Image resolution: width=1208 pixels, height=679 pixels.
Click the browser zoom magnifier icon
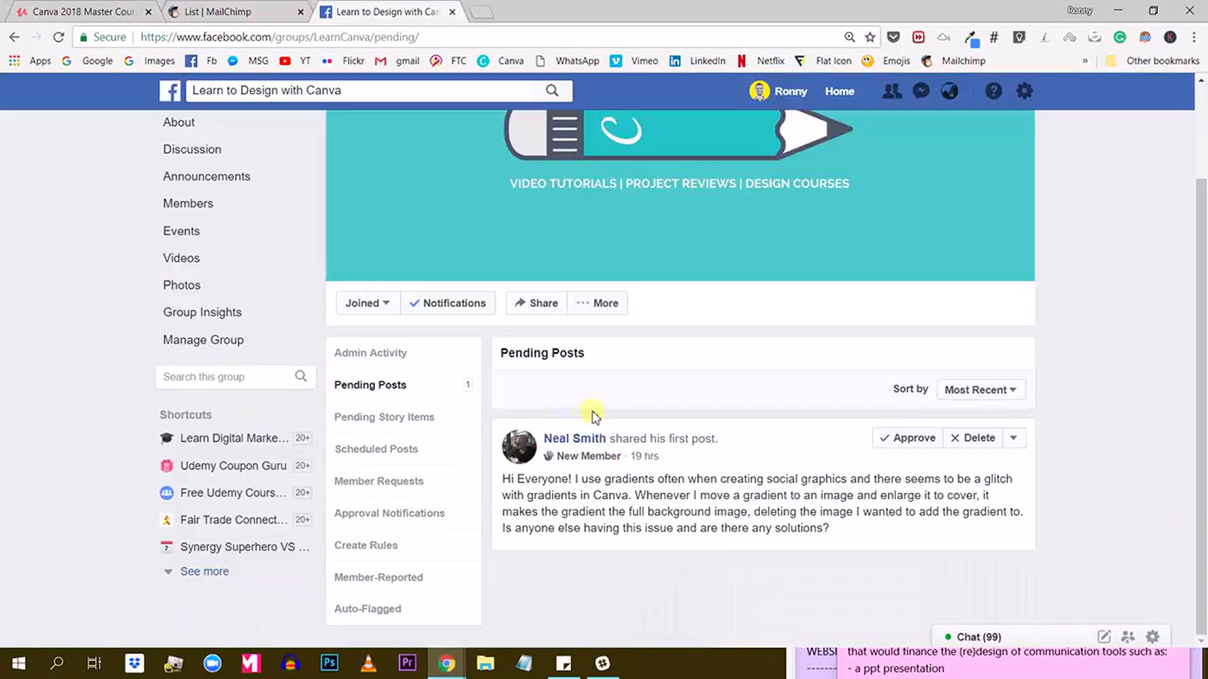coord(849,37)
